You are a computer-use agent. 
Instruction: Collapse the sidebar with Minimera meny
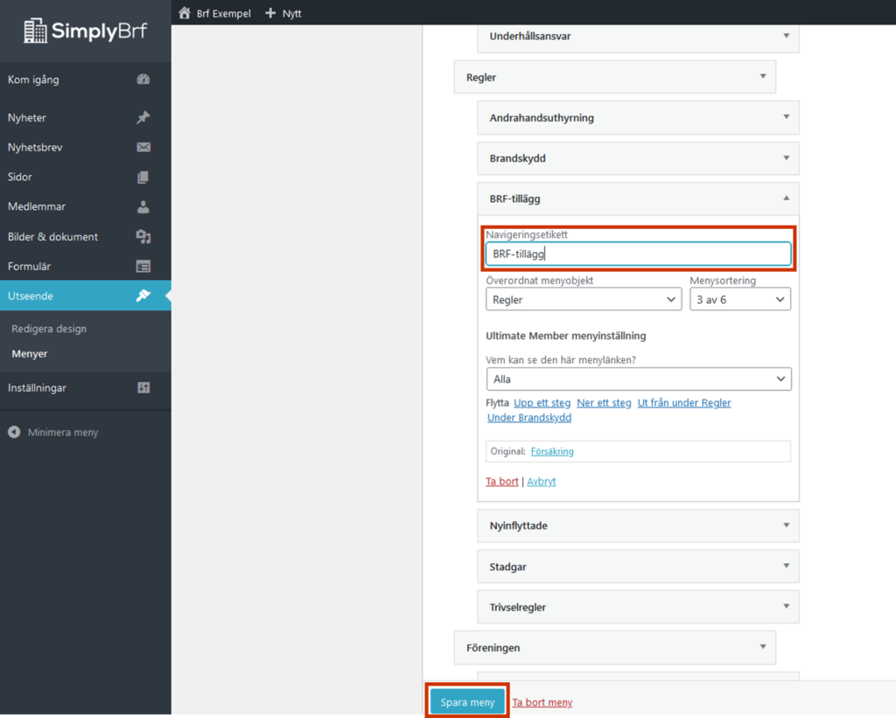point(53,432)
